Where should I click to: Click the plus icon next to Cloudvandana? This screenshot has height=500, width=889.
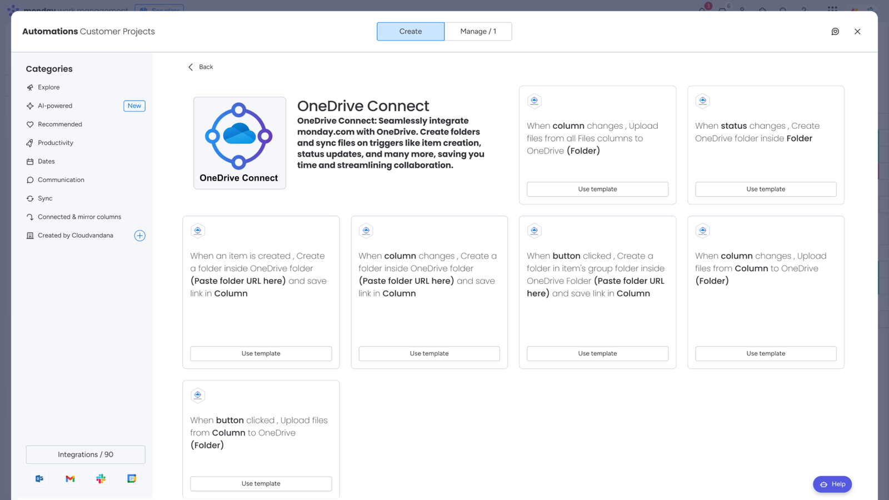139,236
